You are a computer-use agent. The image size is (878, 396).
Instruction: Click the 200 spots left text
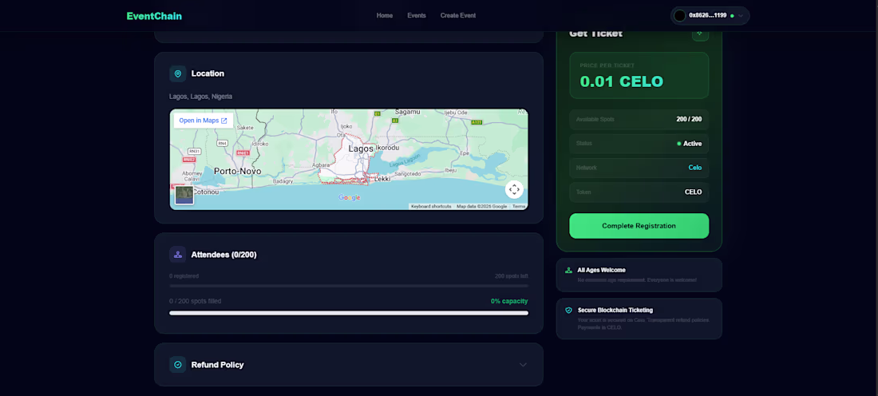pyautogui.click(x=511, y=276)
